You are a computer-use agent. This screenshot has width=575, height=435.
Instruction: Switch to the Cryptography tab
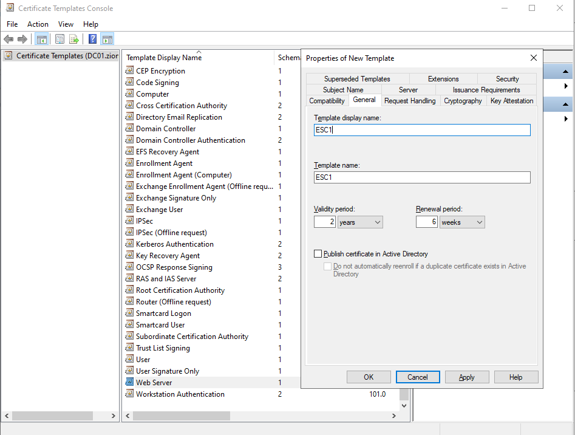pyautogui.click(x=463, y=101)
